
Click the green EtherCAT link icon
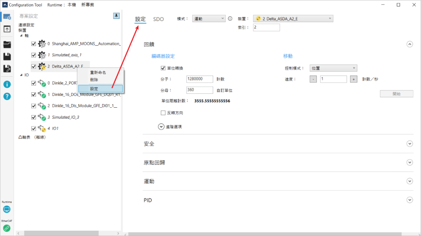pos(7,228)
